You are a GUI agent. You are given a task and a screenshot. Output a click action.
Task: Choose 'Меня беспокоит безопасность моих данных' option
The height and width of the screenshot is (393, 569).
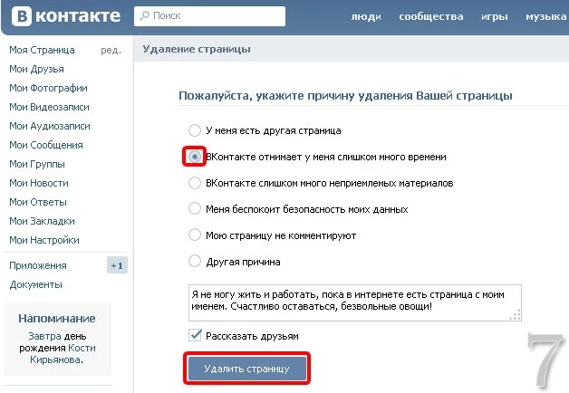[195, 209]
